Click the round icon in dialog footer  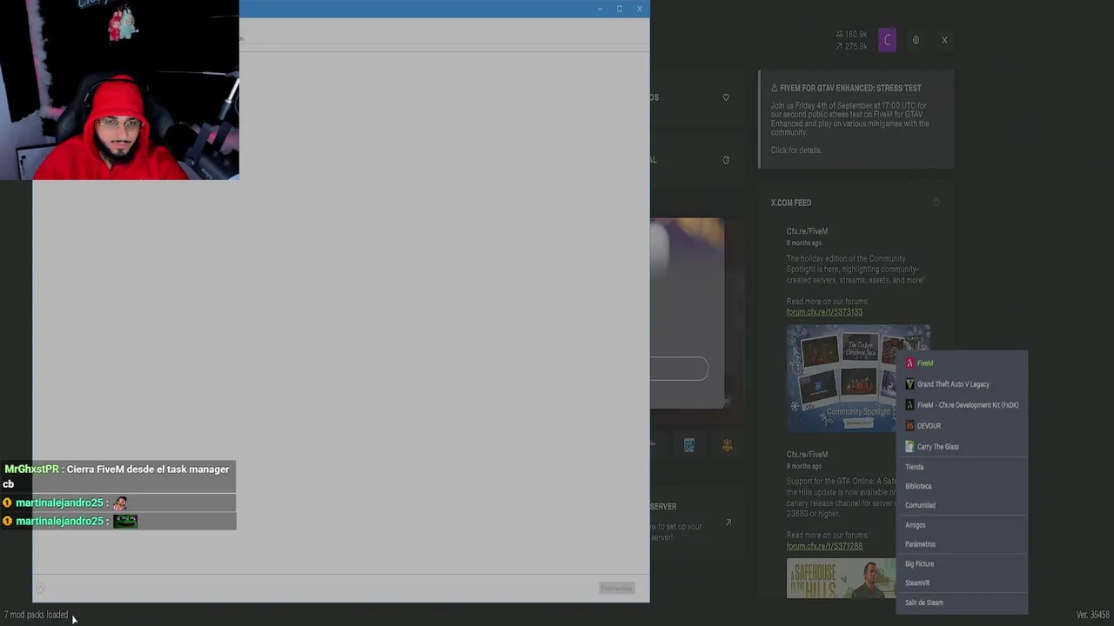click(x=40, y=589)
